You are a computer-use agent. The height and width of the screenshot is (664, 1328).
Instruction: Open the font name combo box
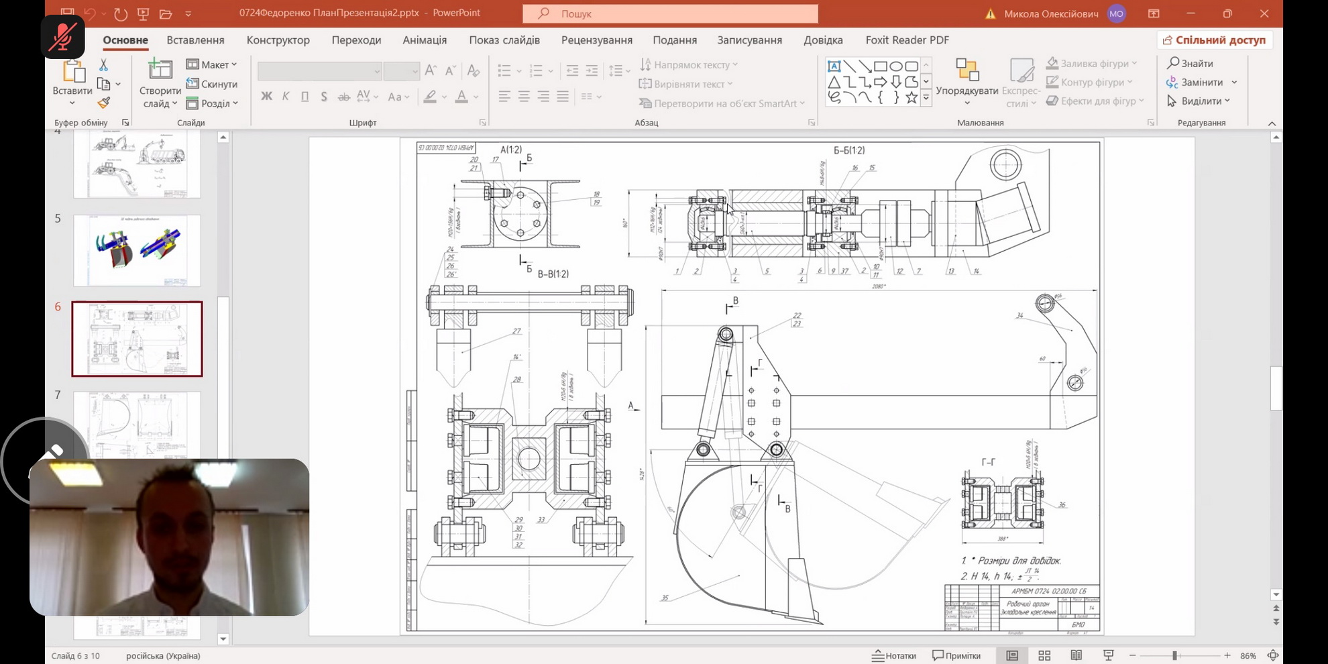(x=319, y=71)
